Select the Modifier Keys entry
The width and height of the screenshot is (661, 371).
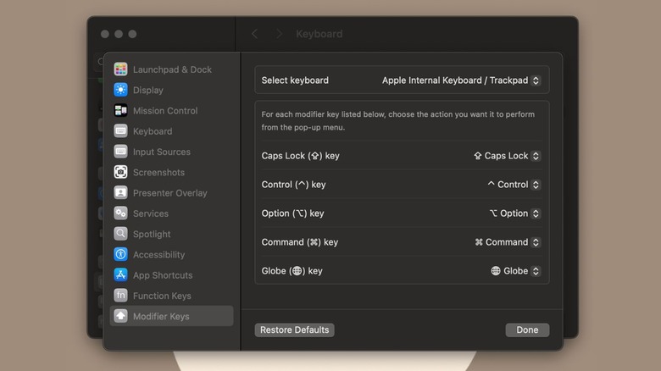(171, 316)
